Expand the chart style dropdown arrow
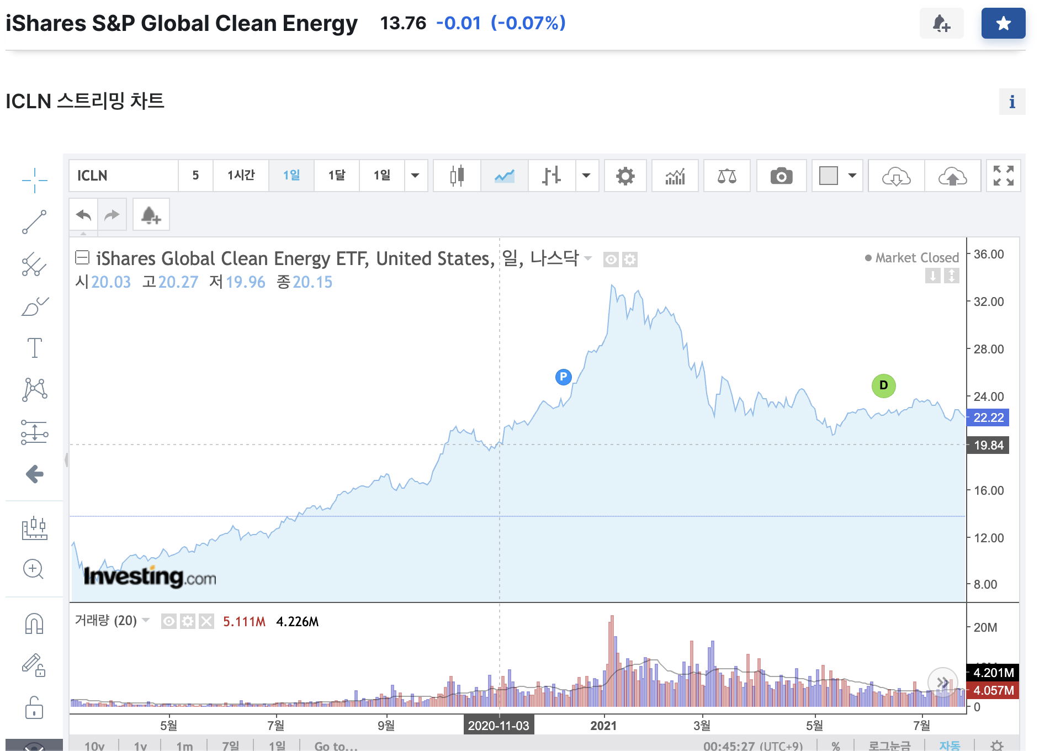Viewport: 1050px width, 751px height. click(x=587, y=176)
